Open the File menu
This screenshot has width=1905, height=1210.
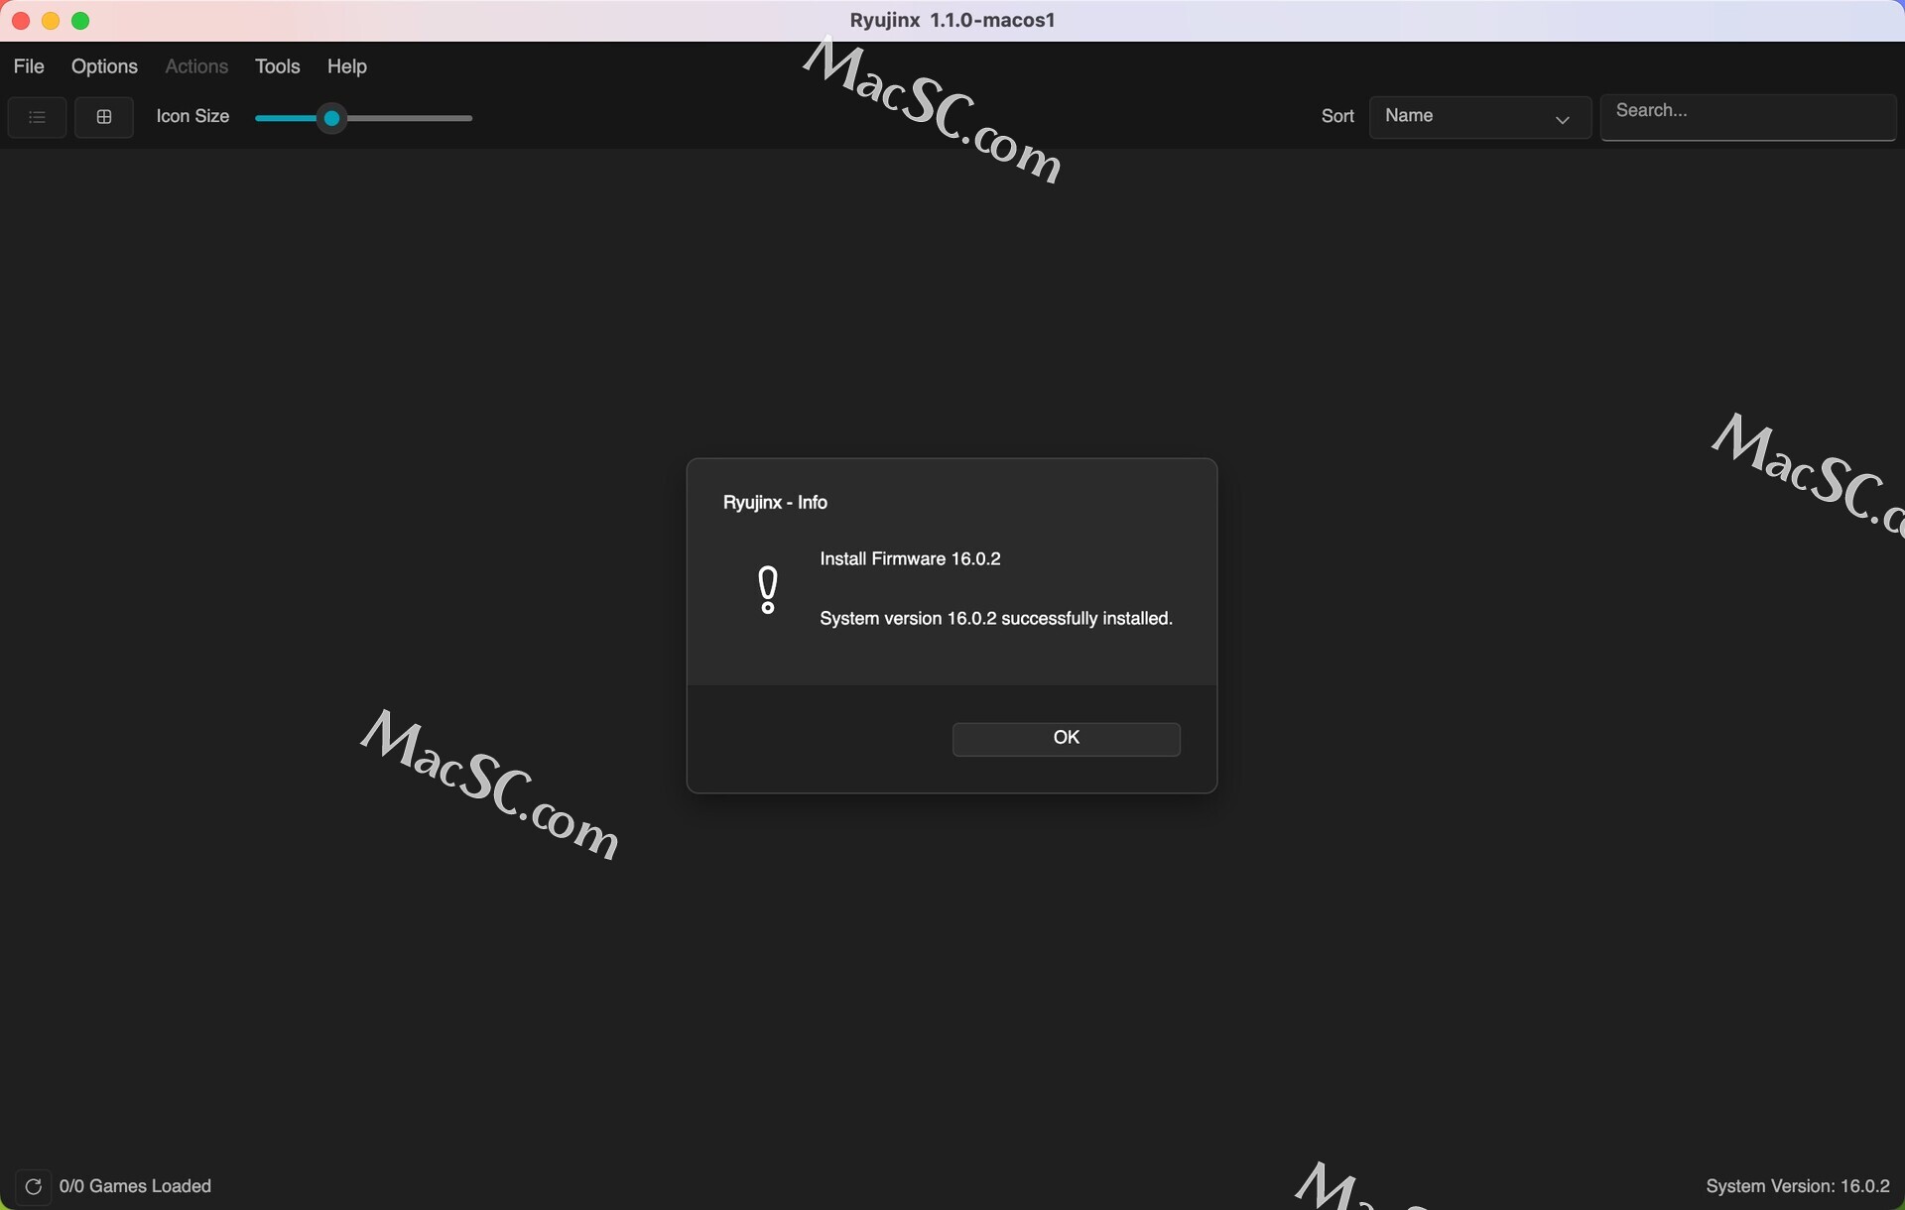29,66
